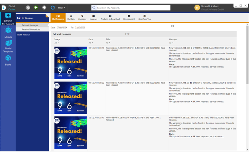Open the Image column All filter

[x=57, y=43]
